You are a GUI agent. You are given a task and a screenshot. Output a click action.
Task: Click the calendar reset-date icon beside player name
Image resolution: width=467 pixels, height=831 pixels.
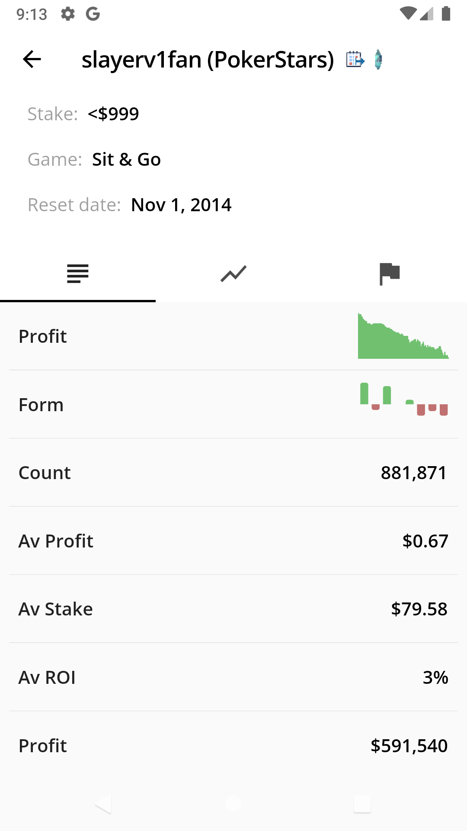[355, 59]
